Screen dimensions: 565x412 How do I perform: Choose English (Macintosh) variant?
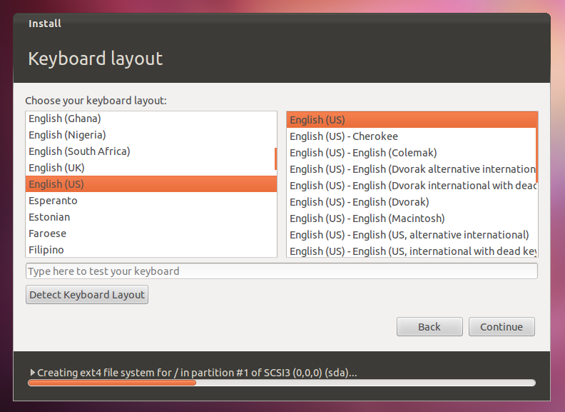click(x=411, y=218)
